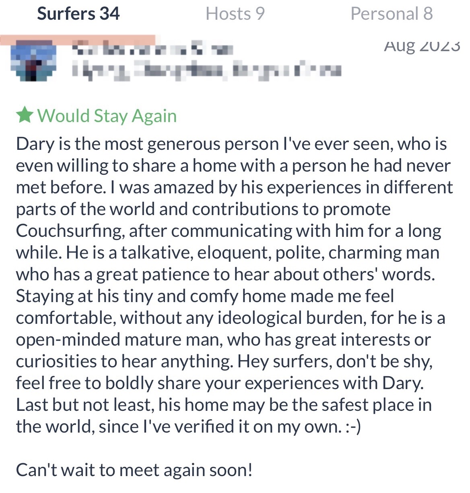Click the blurred reviewer location line

(206, 70)
